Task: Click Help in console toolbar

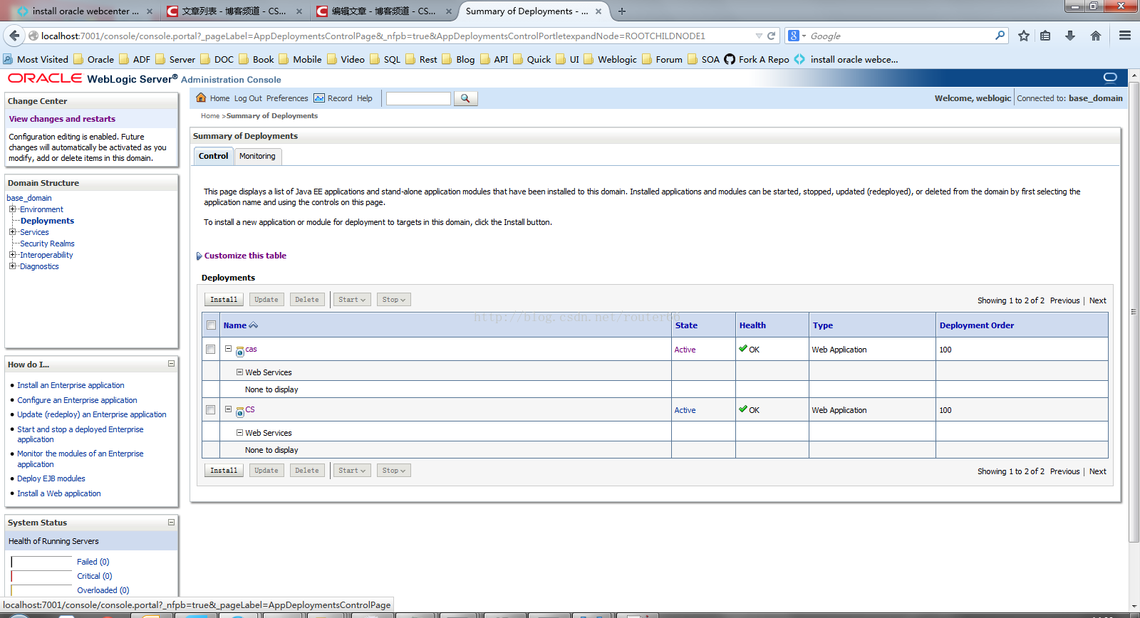Action: (365, 98)
